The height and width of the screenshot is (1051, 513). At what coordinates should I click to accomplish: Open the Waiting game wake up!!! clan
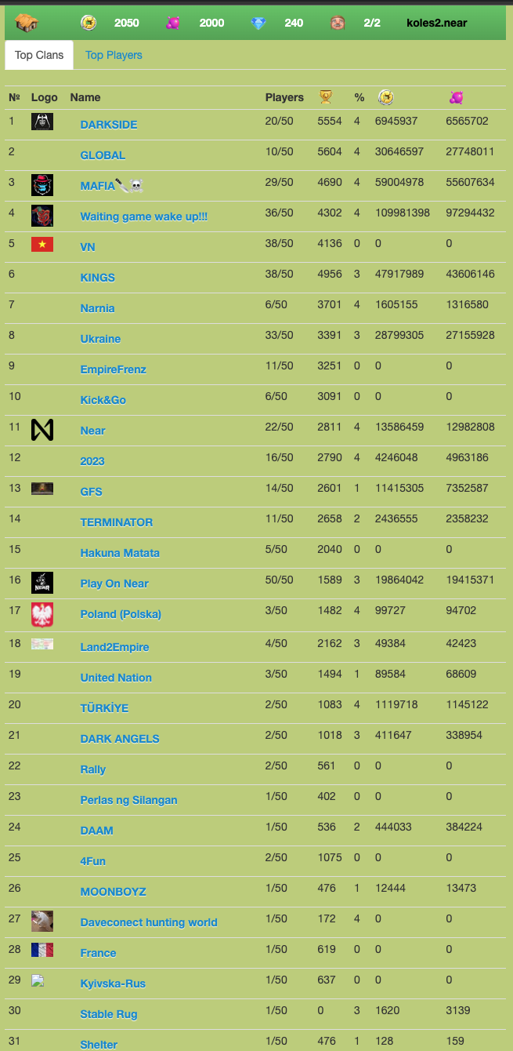144,216
